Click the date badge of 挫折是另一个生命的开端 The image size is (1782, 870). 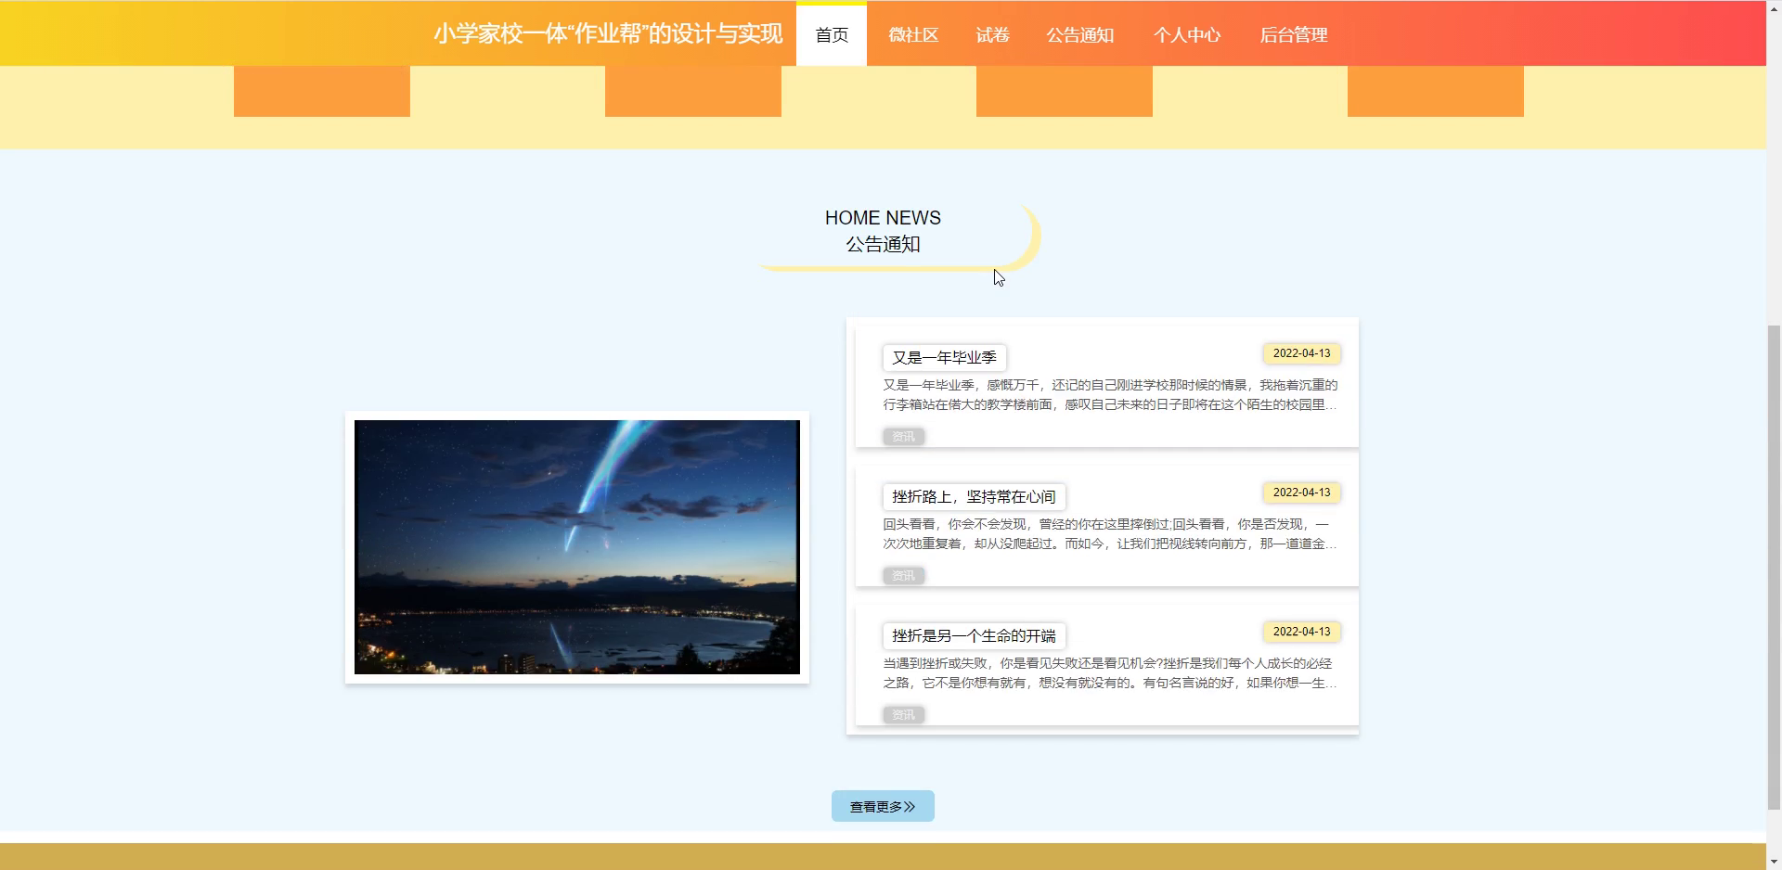[x=1301, y=632]
